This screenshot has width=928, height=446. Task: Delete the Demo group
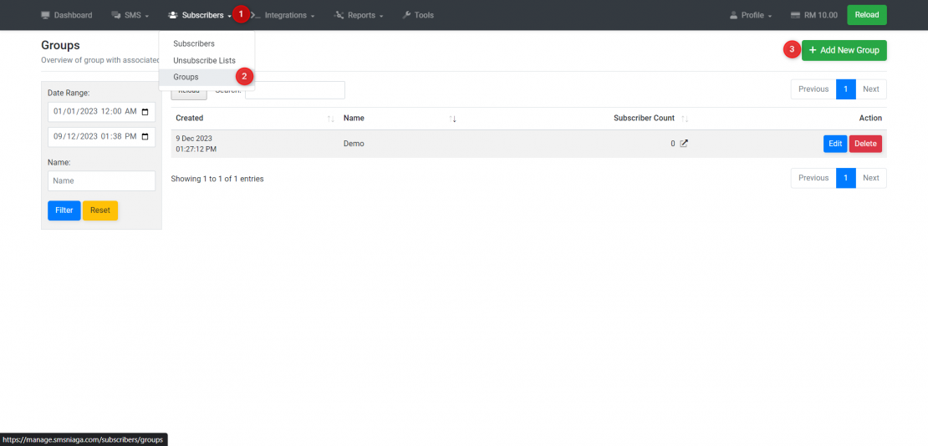[865, 144]
